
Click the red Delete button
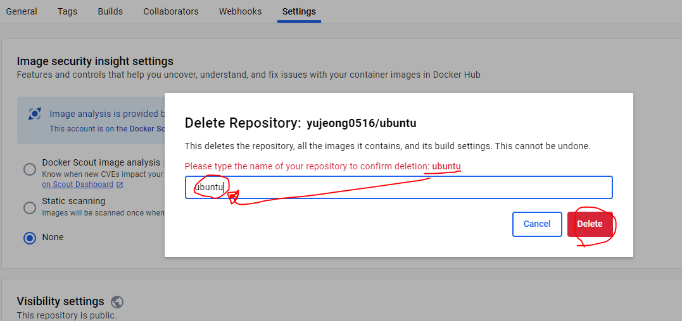tap(590, 224)
